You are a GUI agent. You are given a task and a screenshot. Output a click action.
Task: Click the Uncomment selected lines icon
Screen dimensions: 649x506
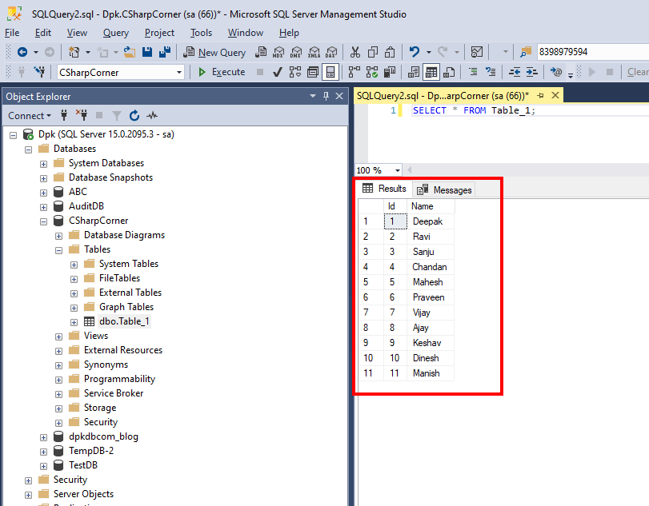[x=491, y=72]
